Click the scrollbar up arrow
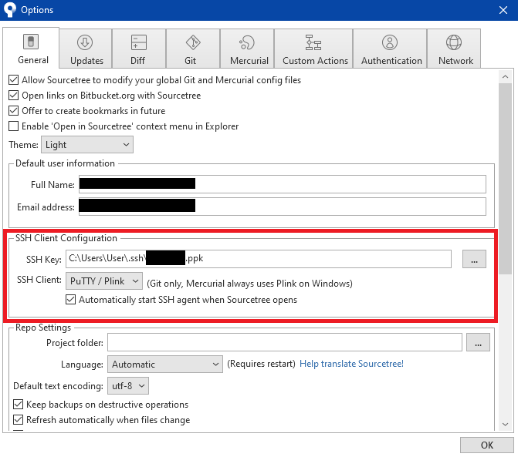 click(505, 77)
